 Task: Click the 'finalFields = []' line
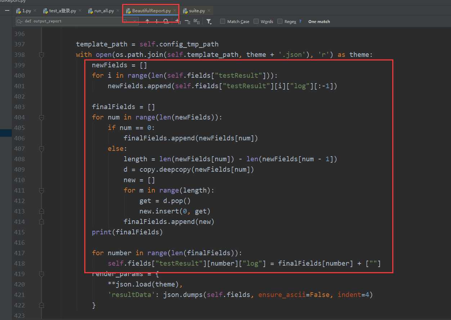coord(124,107)
